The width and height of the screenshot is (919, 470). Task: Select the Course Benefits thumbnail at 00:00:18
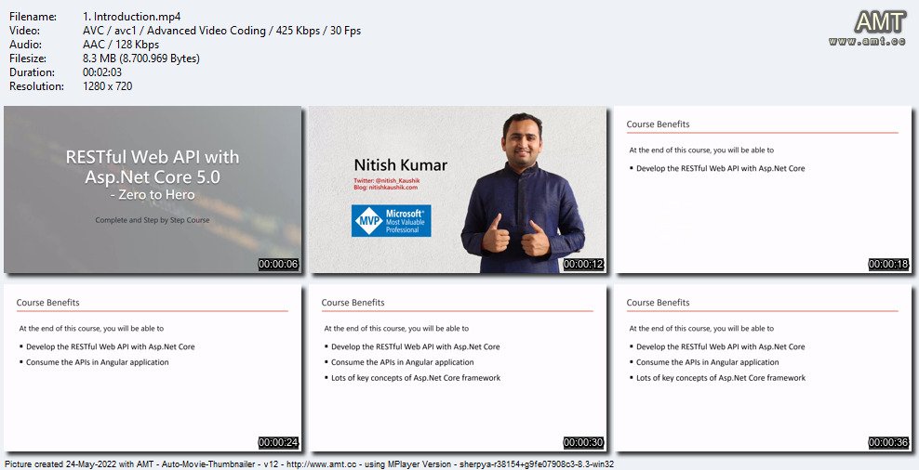[x=763, y=189]
